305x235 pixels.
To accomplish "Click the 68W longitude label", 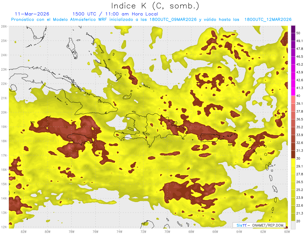I will [191, 231].
